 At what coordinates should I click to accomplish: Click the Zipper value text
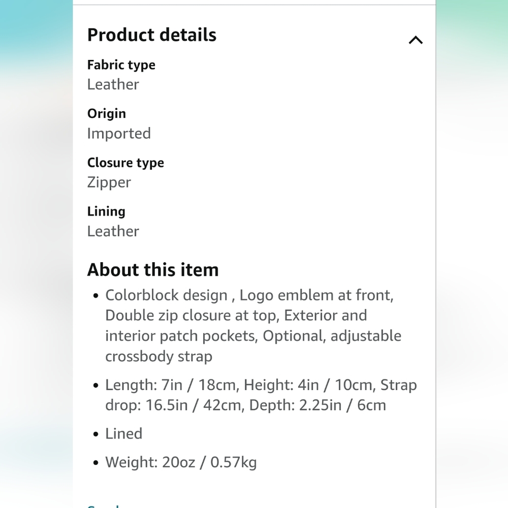(109, 182)
